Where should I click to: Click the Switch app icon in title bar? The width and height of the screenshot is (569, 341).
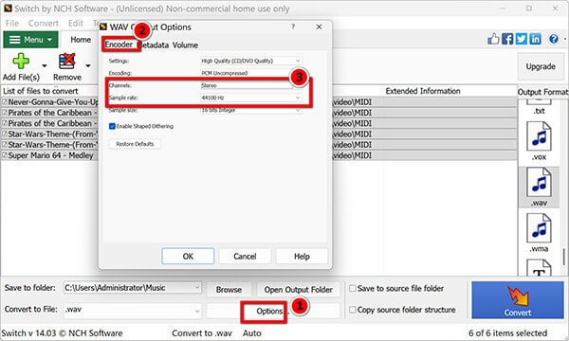pos(8,8)
